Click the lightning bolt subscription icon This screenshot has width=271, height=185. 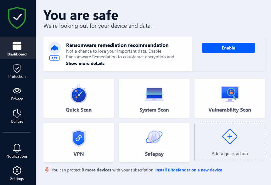(47, 170)
